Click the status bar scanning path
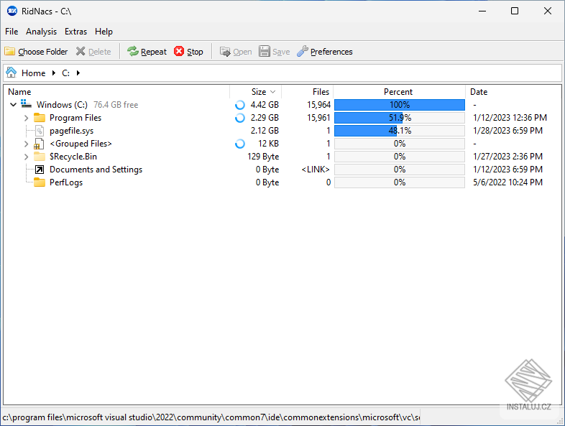The width and height of the screenshot is (565, 426). click(x=211, y=417)
